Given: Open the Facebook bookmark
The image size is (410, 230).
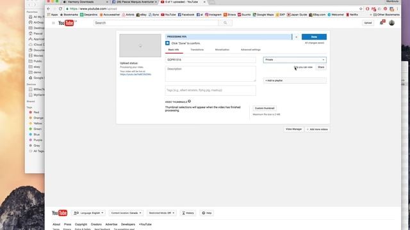Looking at the screenshot, I should point(186,15).
